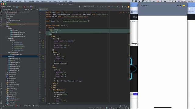Open the Git menu in menu bar
The height and width of the screenshot is (109, 195).
pyautogui.click(x=59, y=1)
